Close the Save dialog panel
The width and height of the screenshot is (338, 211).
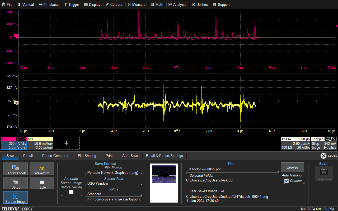pos(329,156)
